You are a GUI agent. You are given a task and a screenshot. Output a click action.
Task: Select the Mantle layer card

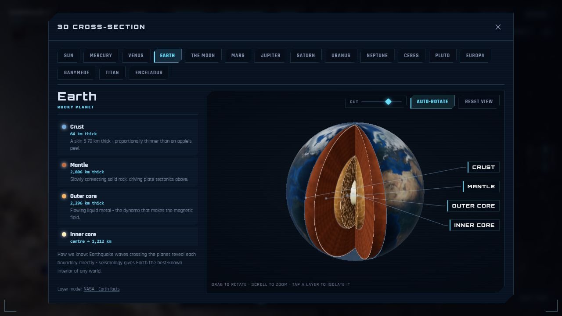(x=127, y=172)
